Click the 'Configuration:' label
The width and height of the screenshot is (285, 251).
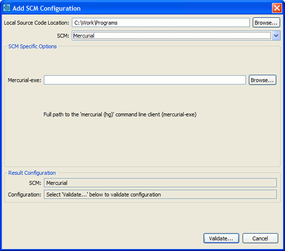click(x=25, y=195)
